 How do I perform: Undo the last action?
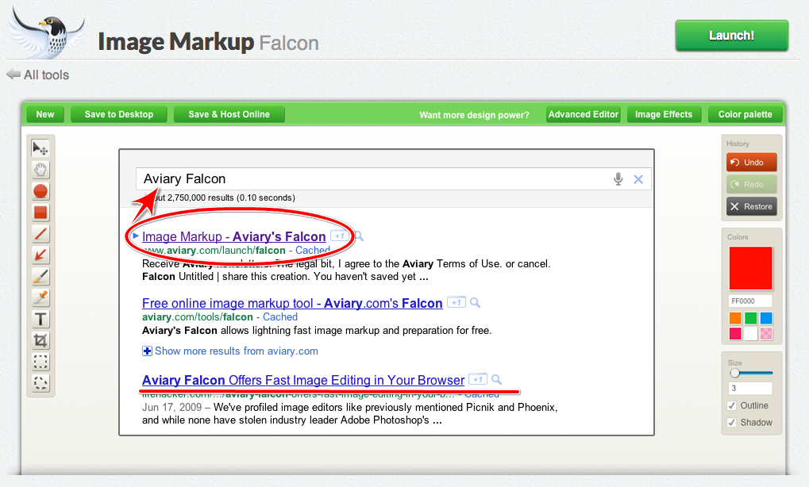tap(752, 163)
